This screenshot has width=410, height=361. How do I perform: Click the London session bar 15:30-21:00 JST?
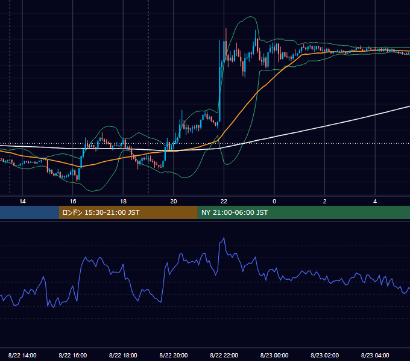128,212
